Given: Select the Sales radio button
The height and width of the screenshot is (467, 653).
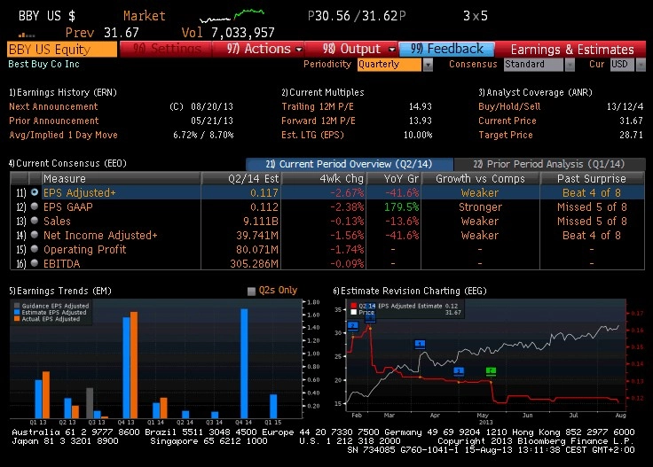Looking at the screenshot, I should pos(35,221).
